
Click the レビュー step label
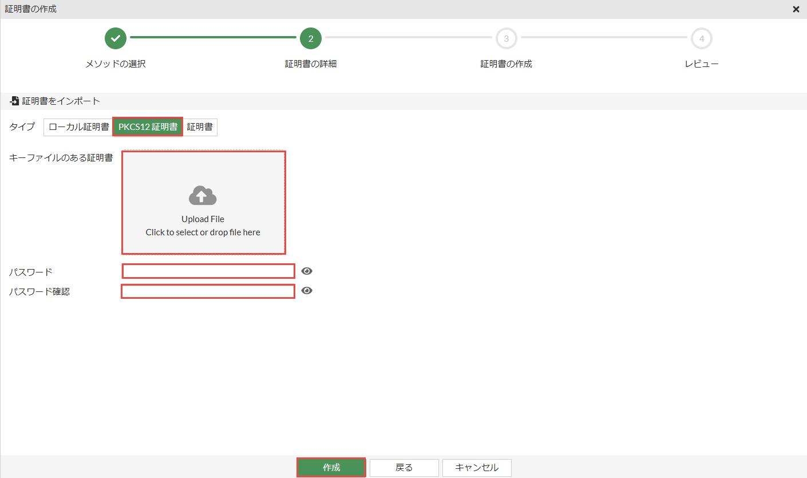(x=701, y=64)
